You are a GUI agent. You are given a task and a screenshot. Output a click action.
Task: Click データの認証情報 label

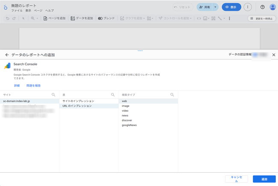tap(240, 55)
